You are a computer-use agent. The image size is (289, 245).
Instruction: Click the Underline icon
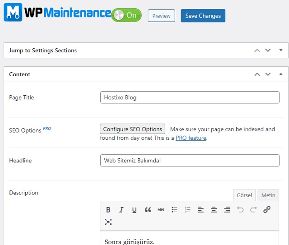click(x=134, y=210)
